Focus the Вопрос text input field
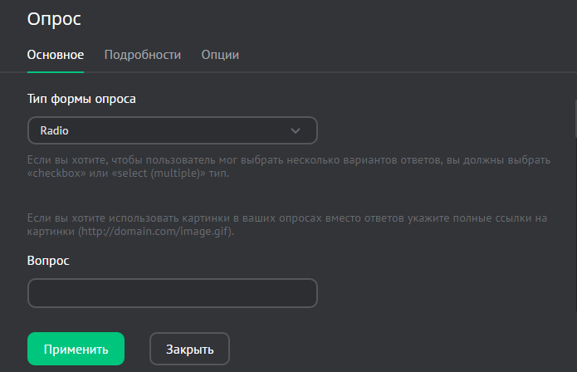 pos(173,293)
